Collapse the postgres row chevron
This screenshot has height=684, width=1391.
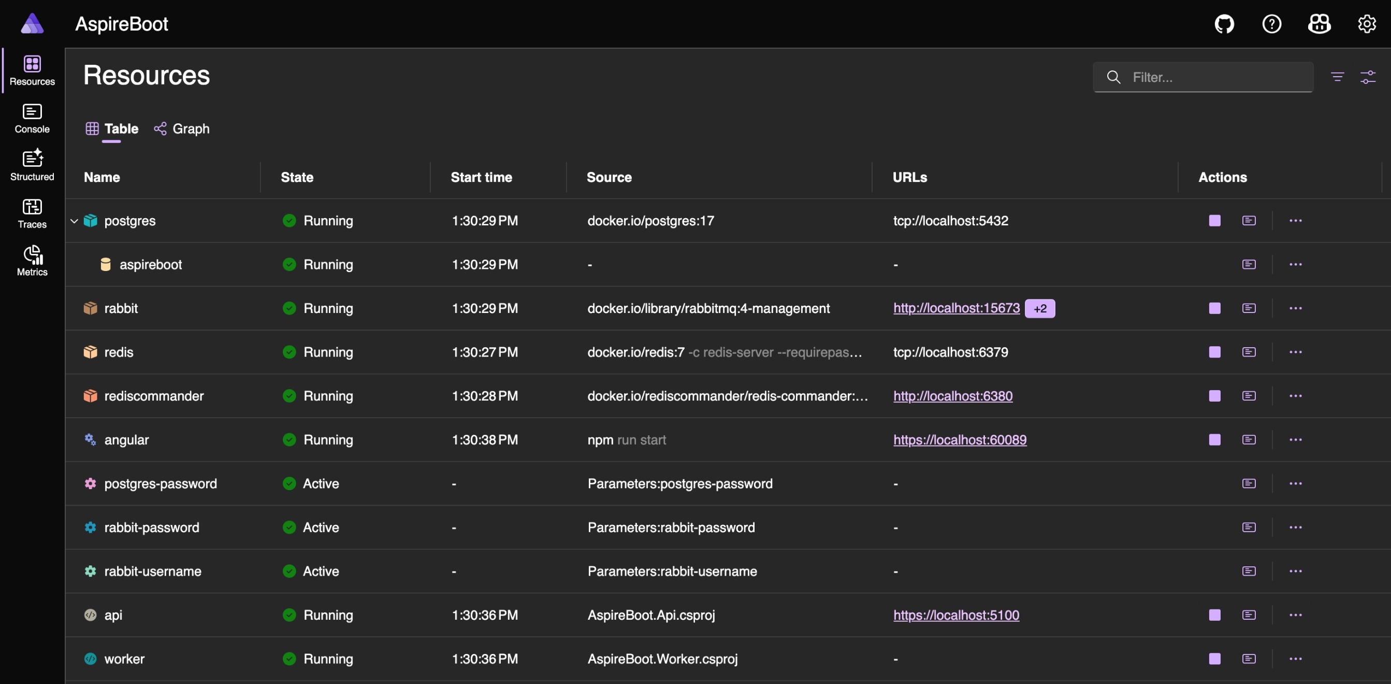click(x=75, y=221)
